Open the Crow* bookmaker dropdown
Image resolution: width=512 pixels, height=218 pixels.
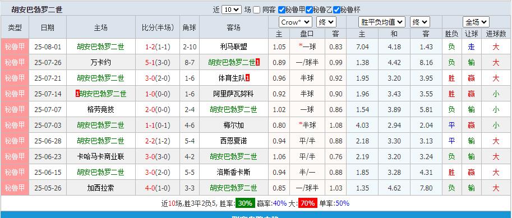[296, 22]
